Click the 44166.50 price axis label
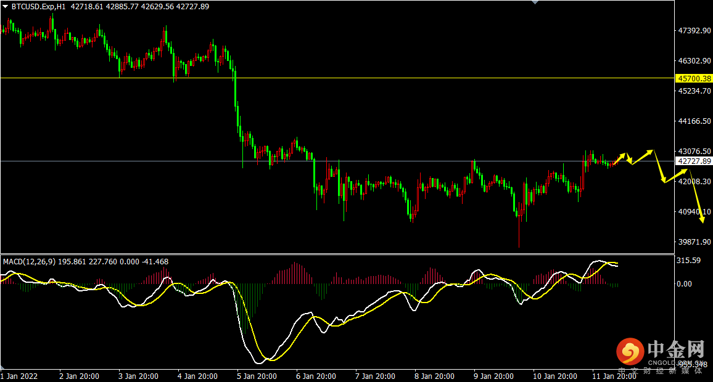 694,121
